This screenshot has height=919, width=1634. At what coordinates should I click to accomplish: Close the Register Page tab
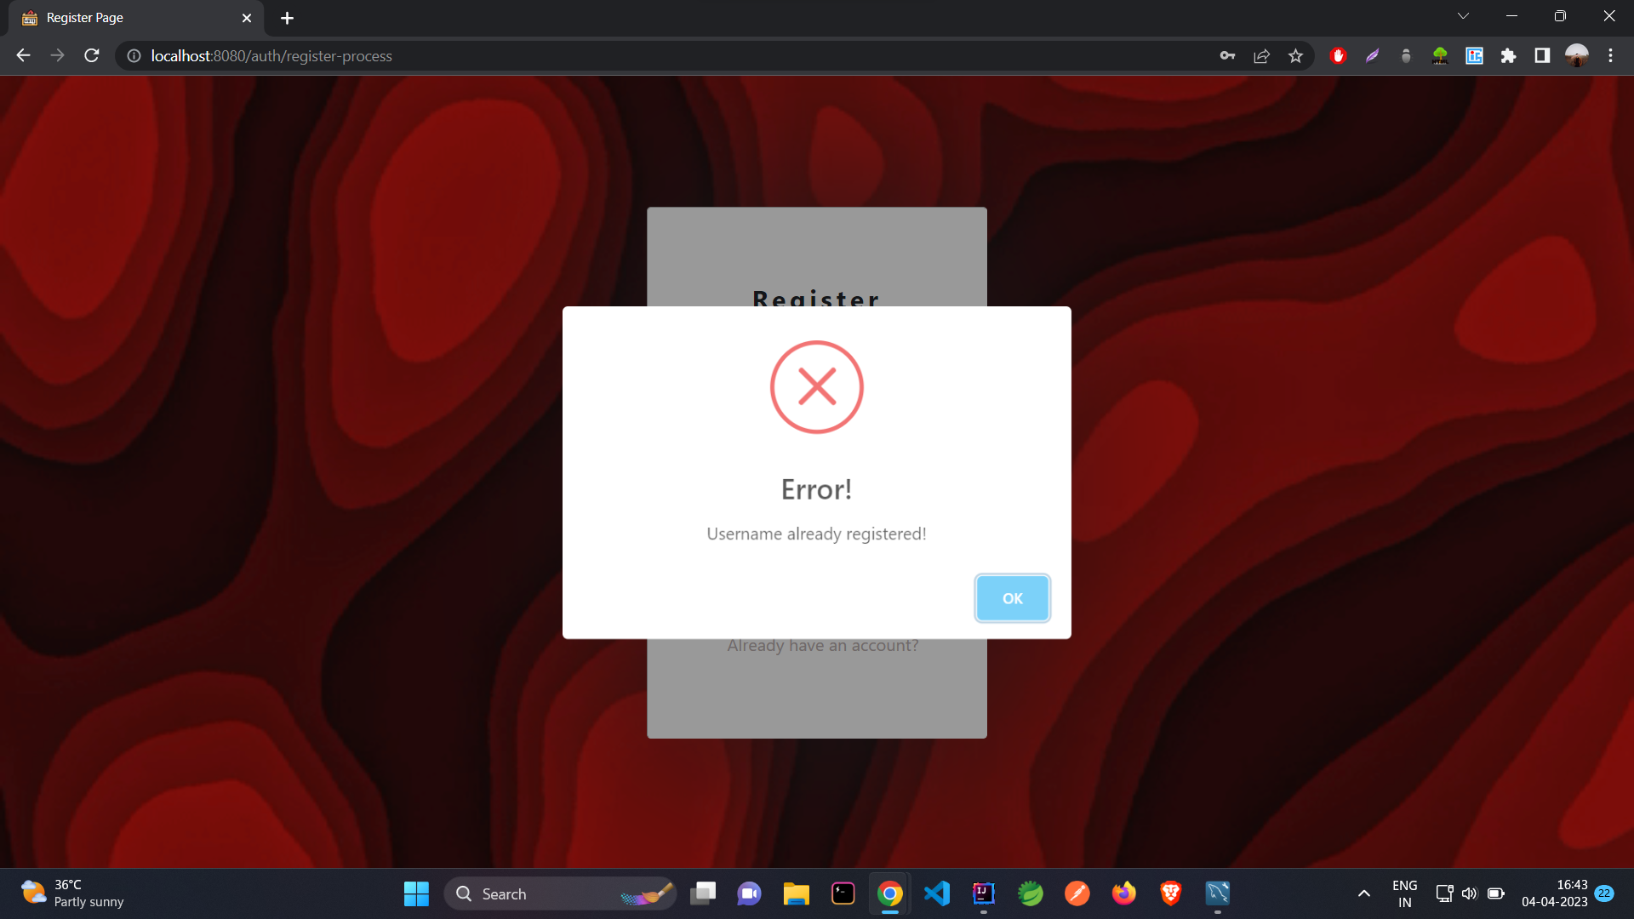point(247,18)
